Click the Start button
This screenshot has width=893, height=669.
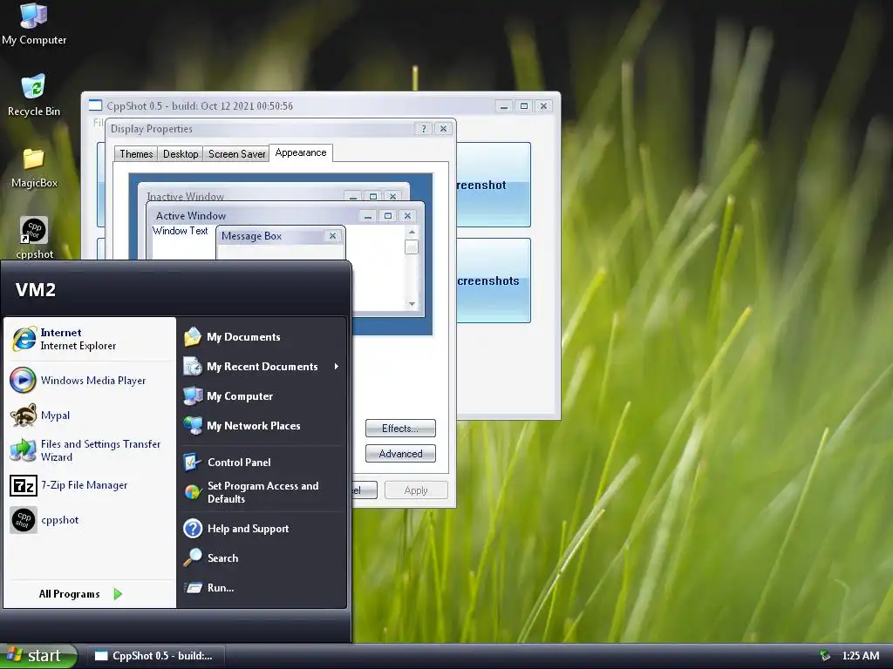37,656
